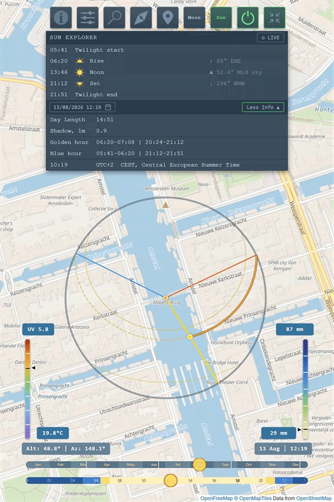Click the month slider sun handle
This screenshot has height=502, width=334.
click(199, 464)
